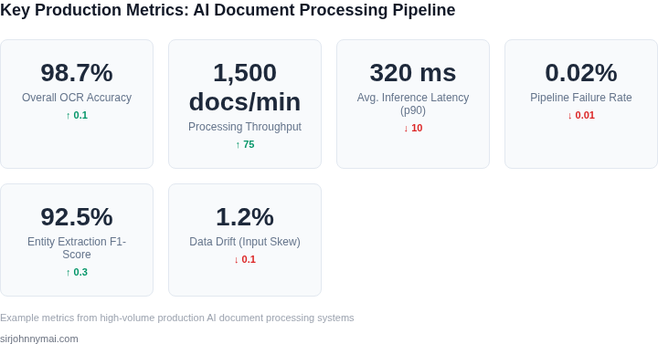658x344 pixels.
Task: Click the 'Entity Extraction F1-Score' label
Action: point(77,248)
